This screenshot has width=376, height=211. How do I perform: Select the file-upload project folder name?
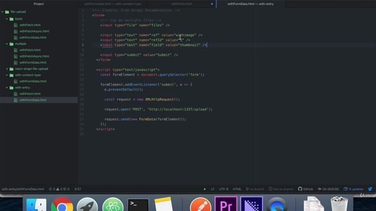(18, 12)
